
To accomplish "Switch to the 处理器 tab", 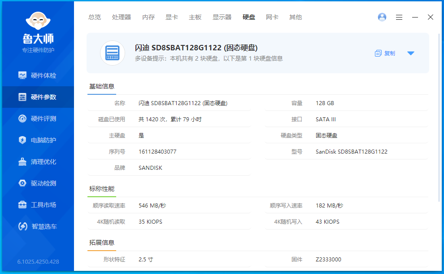I will [122, 18].
